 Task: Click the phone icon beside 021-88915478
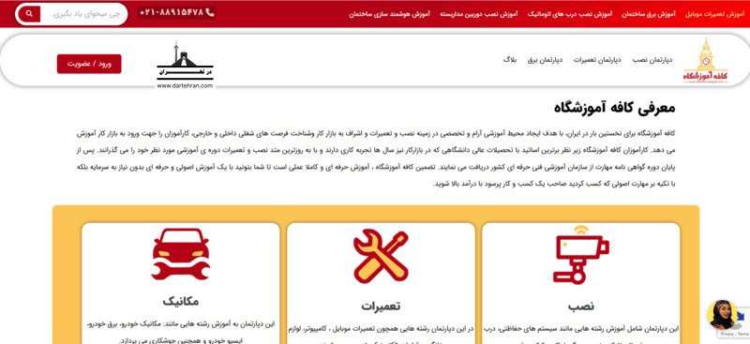(210, 12)
